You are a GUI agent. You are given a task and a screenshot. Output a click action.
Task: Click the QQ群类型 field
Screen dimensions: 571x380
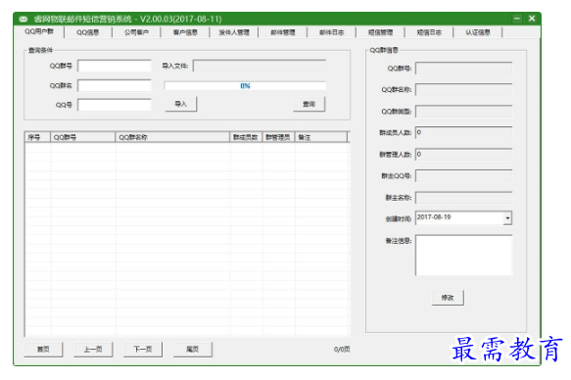[464, 112]
